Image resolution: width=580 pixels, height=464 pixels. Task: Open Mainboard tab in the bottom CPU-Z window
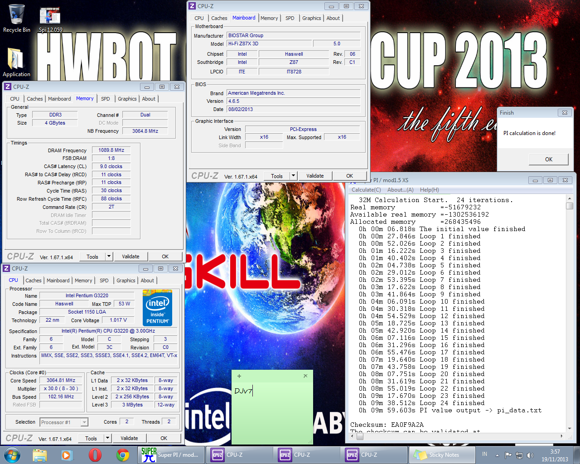coord(58,280)
